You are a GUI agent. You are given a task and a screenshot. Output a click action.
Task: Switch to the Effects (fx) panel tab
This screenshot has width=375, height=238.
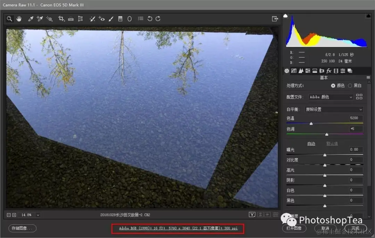point(329,71)
